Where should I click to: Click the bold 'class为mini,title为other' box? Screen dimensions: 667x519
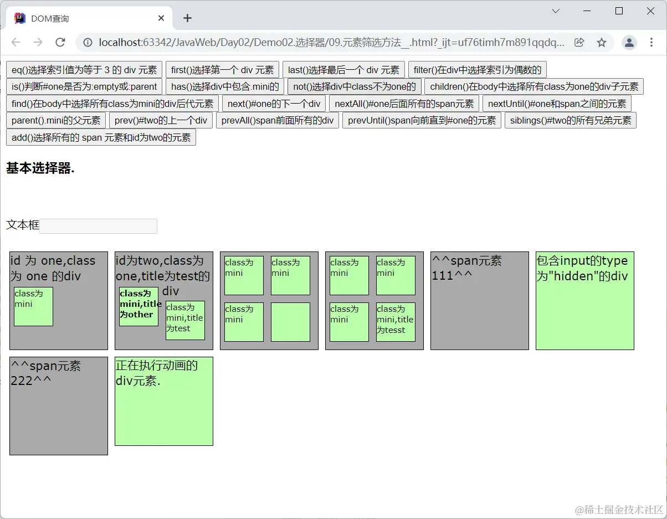[138, 306]
